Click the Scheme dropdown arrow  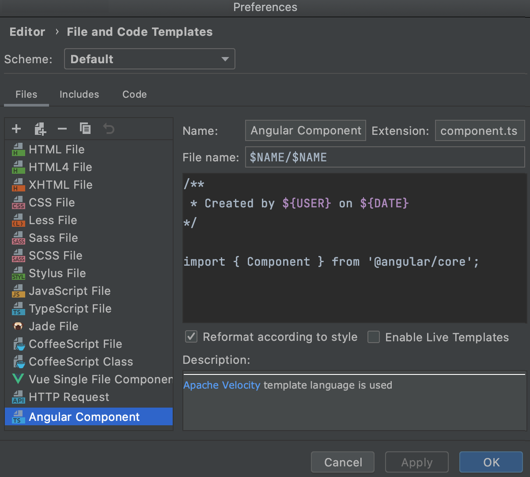click(225, 58)
